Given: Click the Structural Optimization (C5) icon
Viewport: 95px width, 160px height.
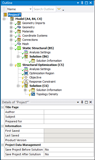Looking at the screenshot, I should 19,65.
